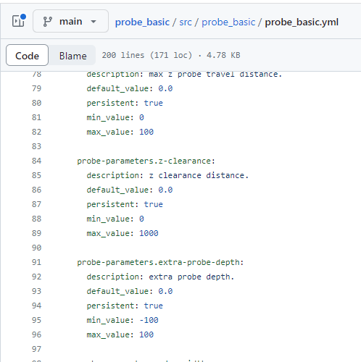This screenshot has height=362, width=361.
Task: Click on probe-parameters.z-clearance key text
Action: point(146,161)
